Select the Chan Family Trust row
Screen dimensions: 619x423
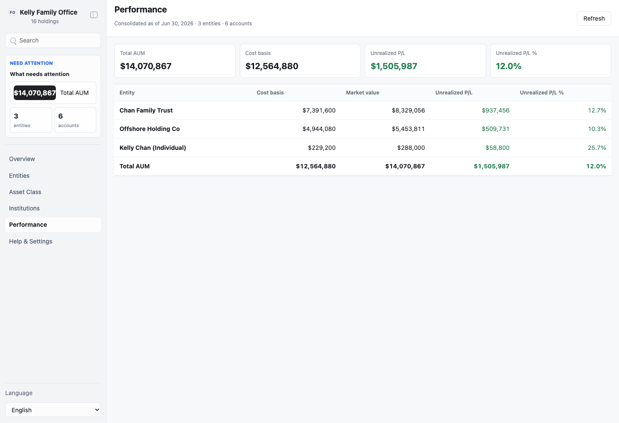[x=363, y=110]
